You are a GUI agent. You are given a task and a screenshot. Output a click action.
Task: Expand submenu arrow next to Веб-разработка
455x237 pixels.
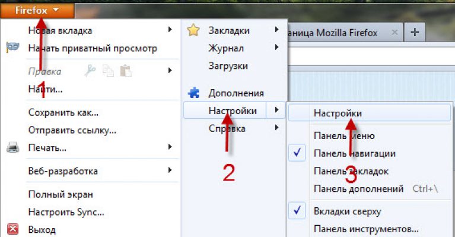coord(170,170)
